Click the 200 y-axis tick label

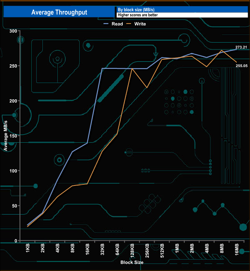coord(13,101)
